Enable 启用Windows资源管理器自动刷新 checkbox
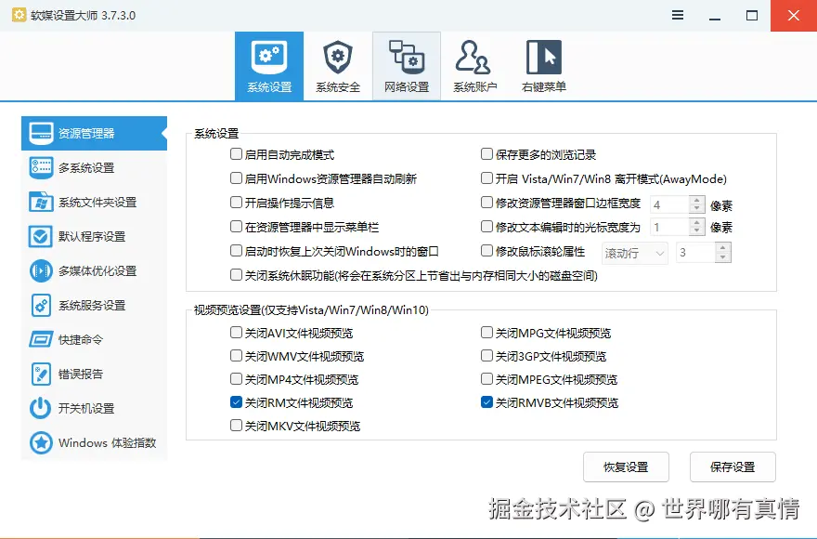The width and height of the screenshot is (817, 539). click(x=236, y=178)
